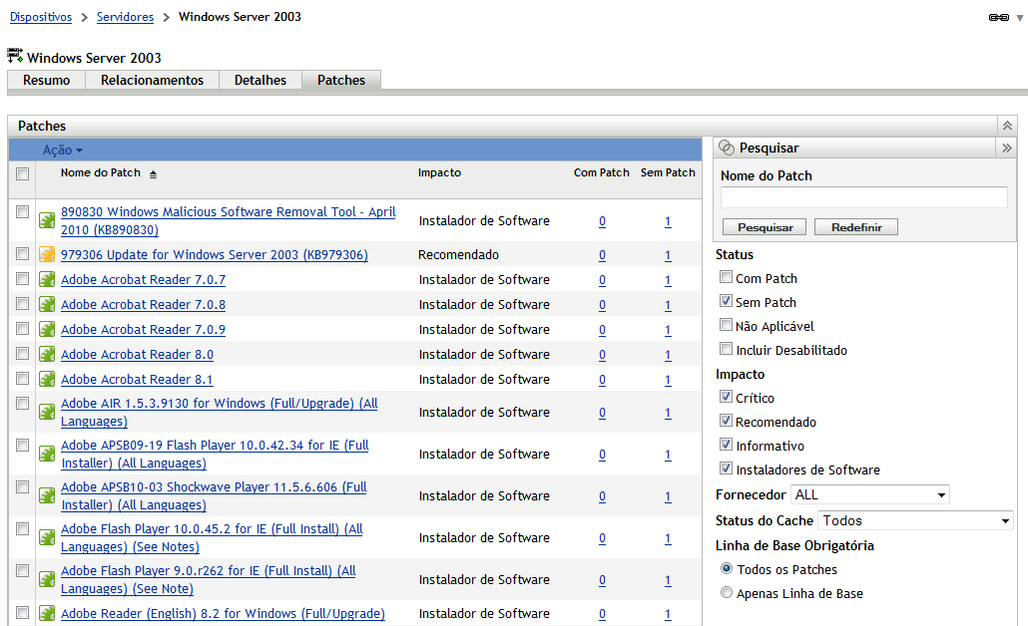
Task: Switch to the Detalhes tab
Action: coord(259,80)
